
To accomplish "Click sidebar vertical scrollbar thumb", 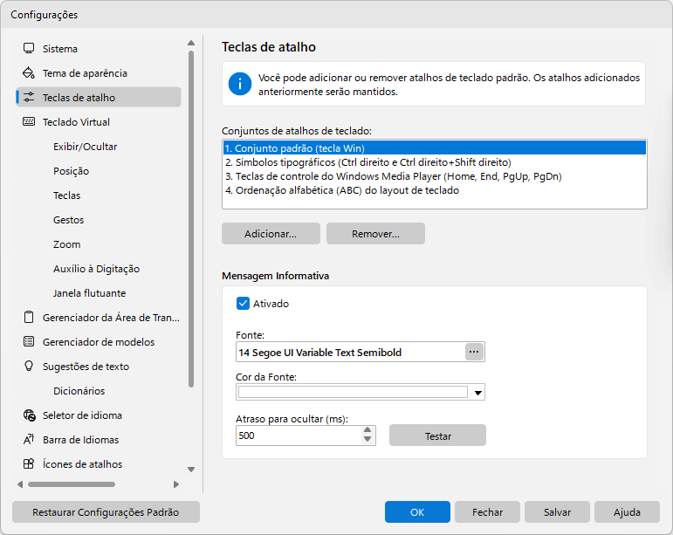I will 191,219.
